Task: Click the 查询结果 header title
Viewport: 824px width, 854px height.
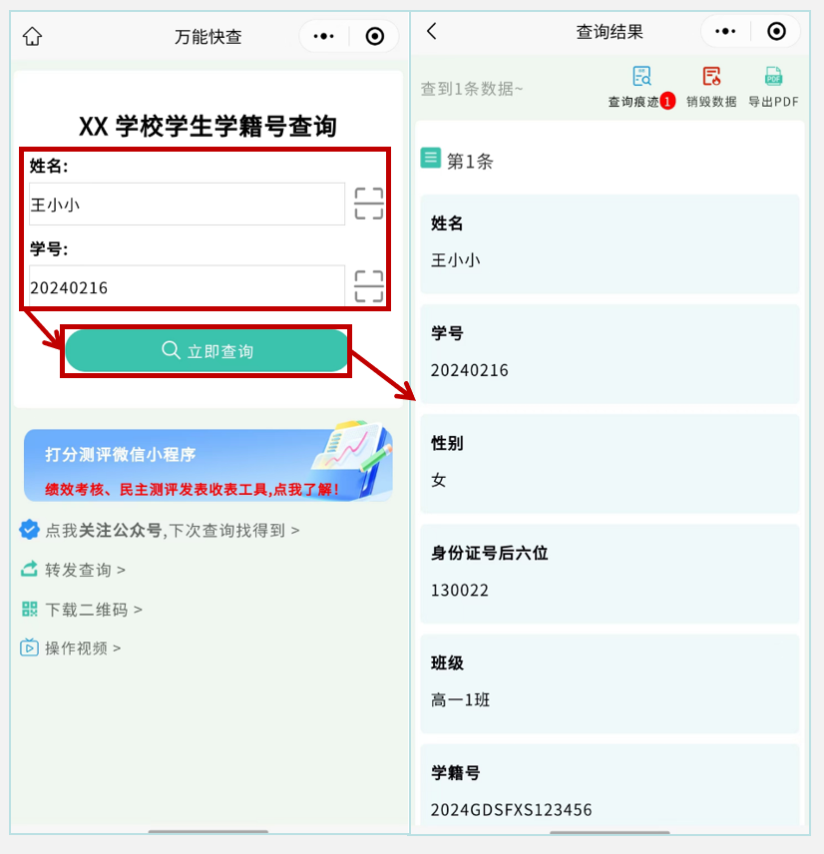Action: pyautogui.click(x=610, y=32)
